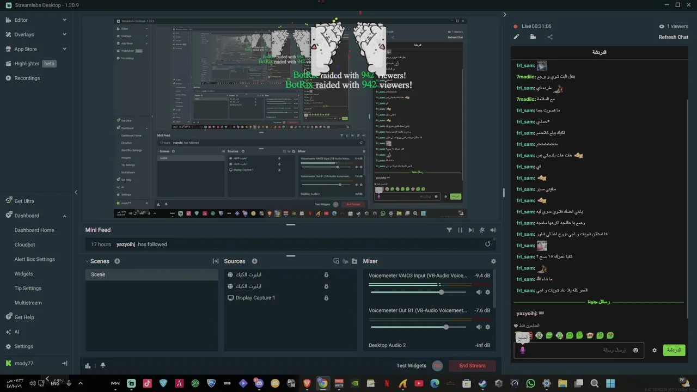Collapse the left sidebar arrow

pos(76,192)
